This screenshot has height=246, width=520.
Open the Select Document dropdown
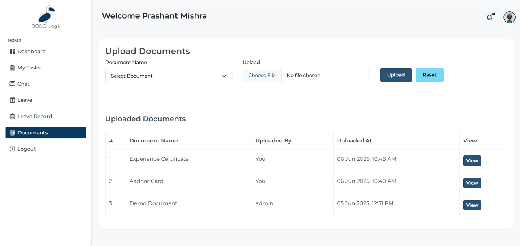coord(169,76)
